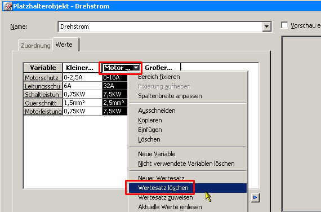The height and width of the screenshot is (212, 321).
Task: Choose Bereich fixieren from the context menu
Action: point(188,77)
